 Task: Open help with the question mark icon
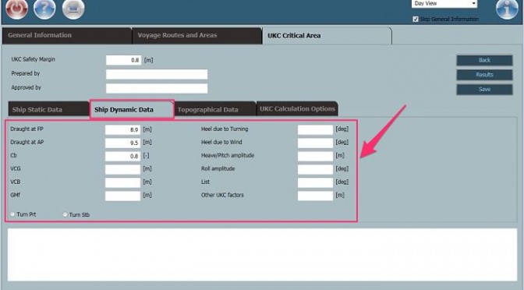[x=44, y=8]
